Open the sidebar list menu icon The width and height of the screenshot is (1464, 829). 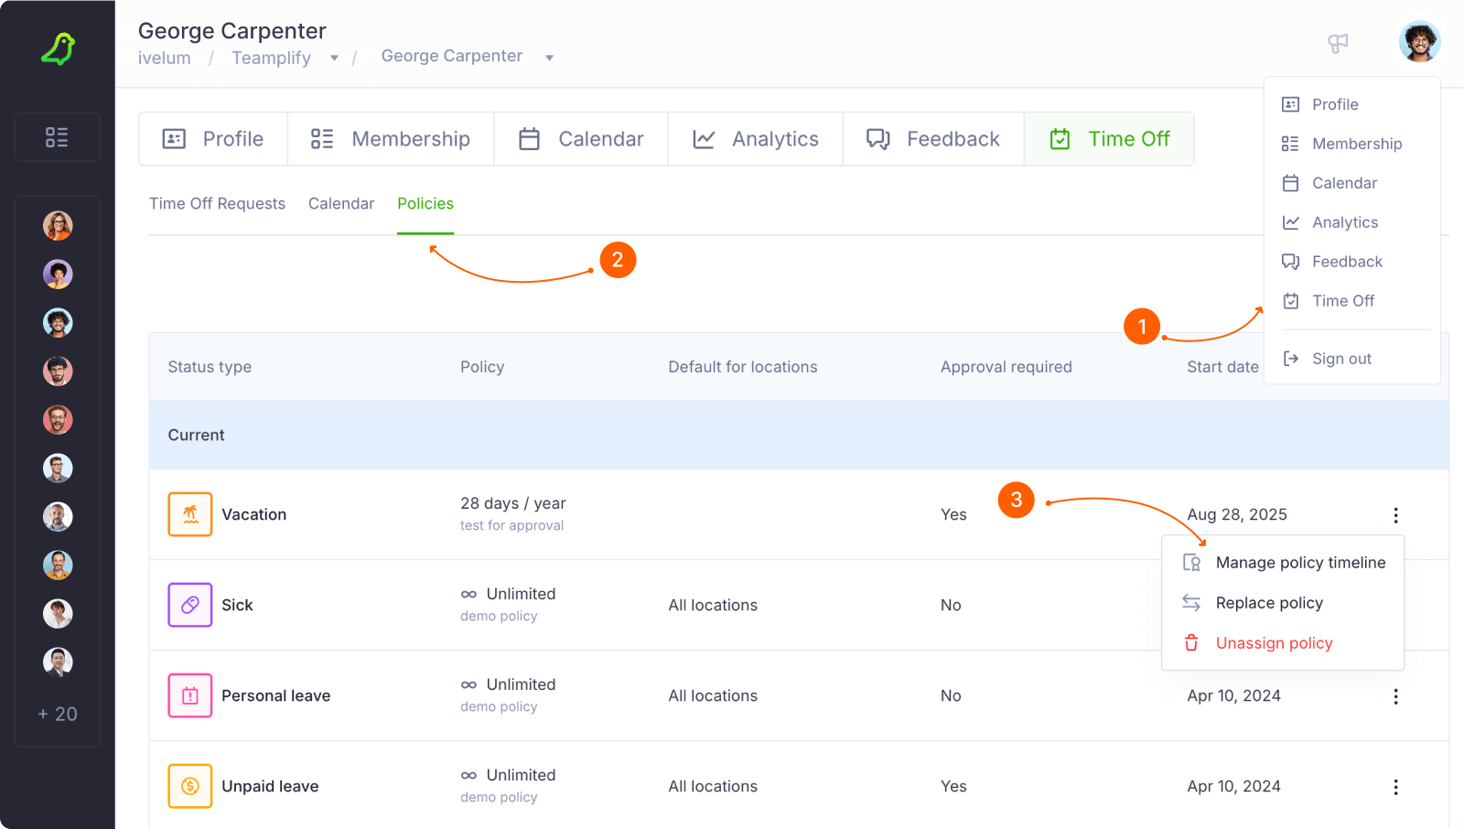[57, 137]
